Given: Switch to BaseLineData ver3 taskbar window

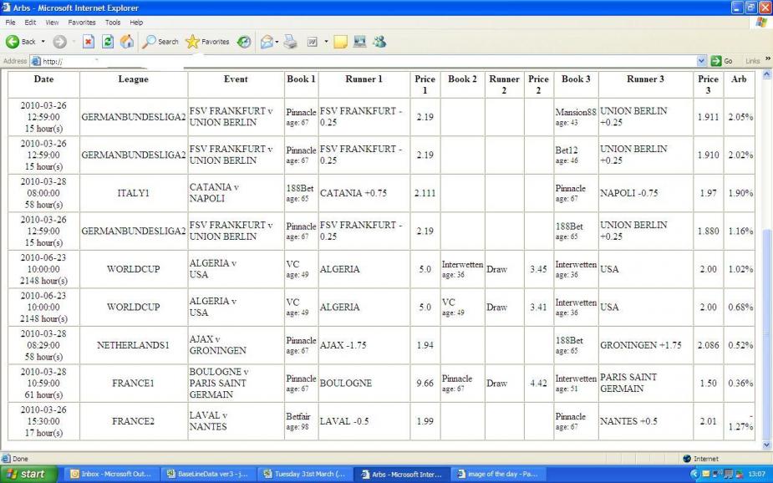Looking at the screenshot, I should (x=208, y=474).
